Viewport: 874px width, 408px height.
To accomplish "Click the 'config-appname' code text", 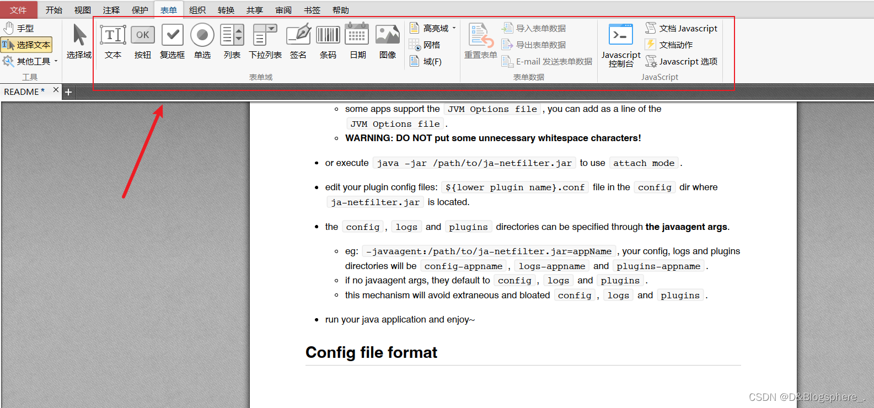I will coord(463,266).
